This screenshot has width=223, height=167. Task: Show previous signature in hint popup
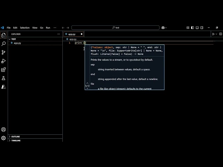87,83
